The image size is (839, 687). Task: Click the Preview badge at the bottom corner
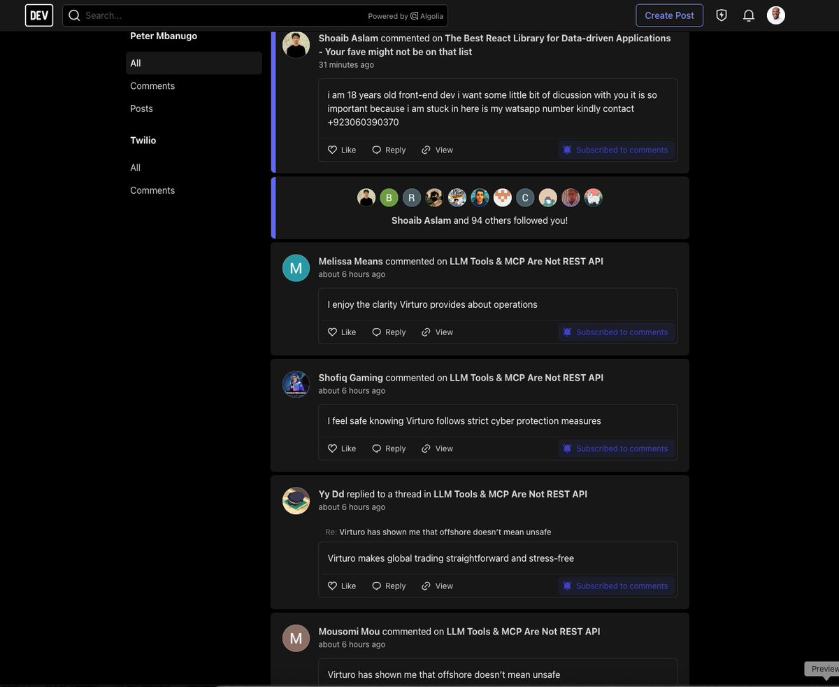pos(822,669)
